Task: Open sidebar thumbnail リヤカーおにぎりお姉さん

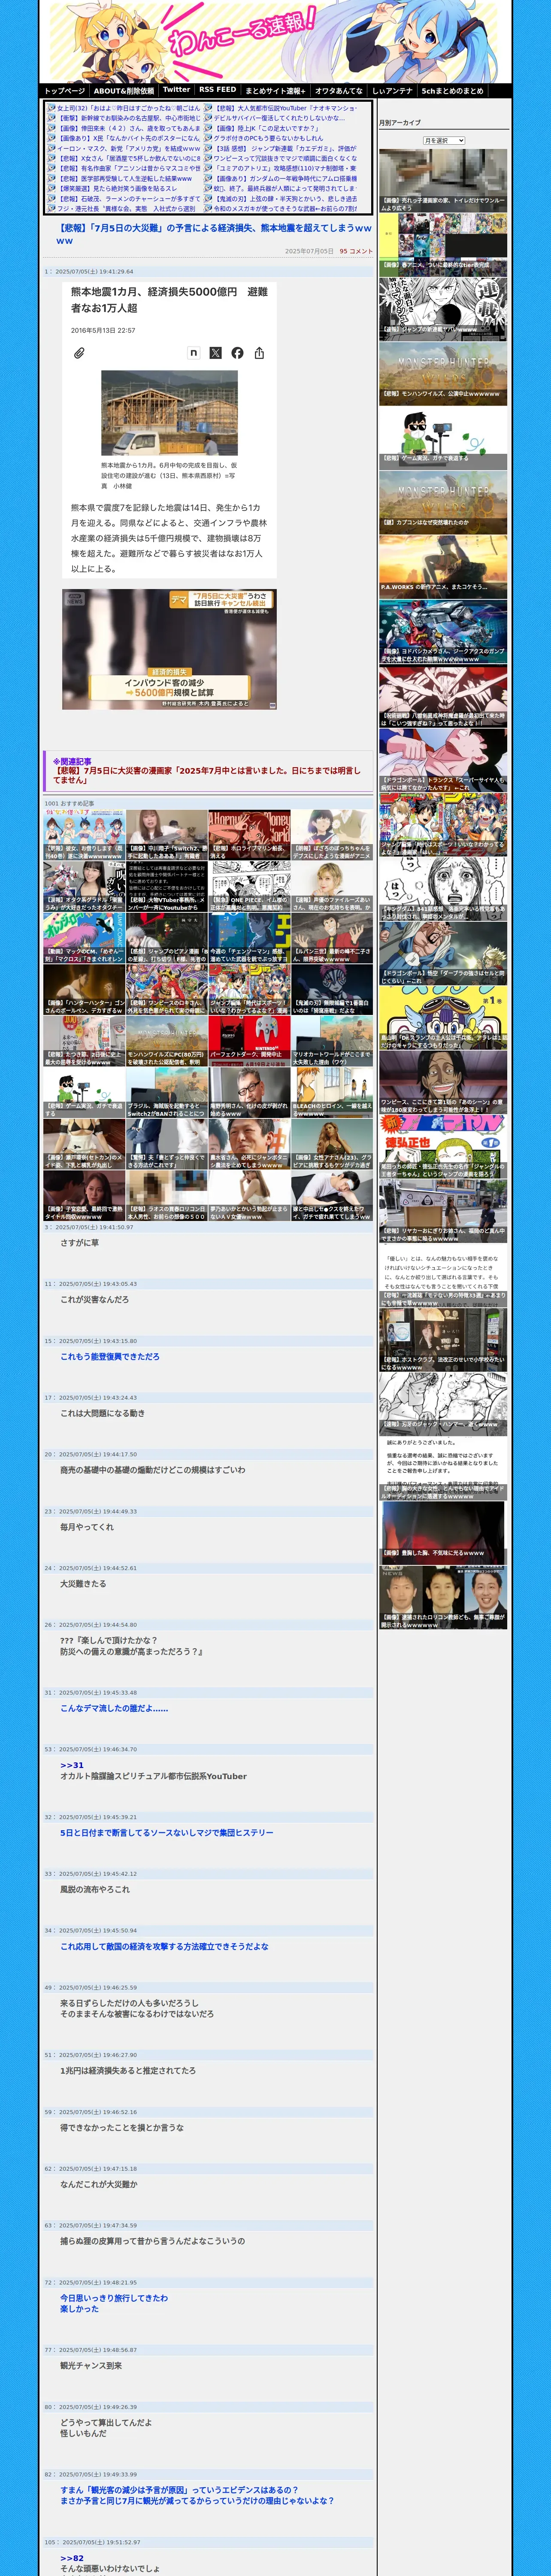Action: point(442,1211)
